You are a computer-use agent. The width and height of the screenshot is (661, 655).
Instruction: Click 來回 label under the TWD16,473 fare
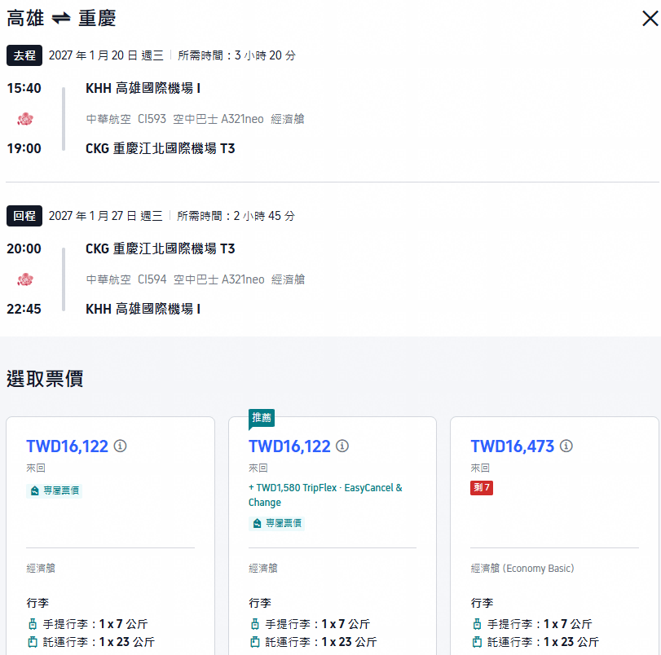click(480, 468)
